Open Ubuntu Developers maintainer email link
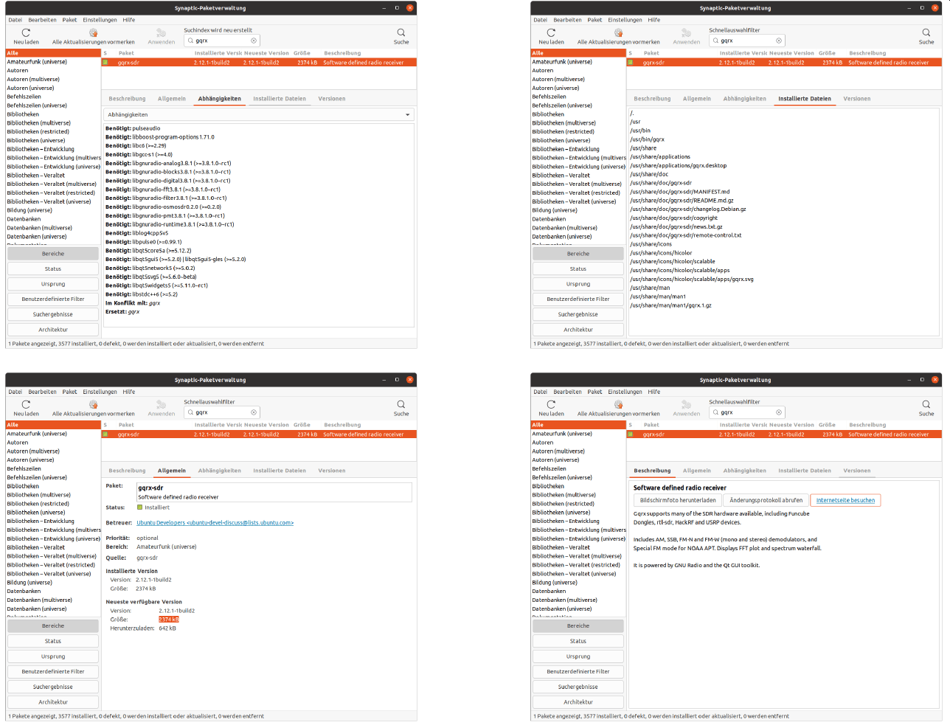Screen dimensions: 950x728 (x=215, y=523)
